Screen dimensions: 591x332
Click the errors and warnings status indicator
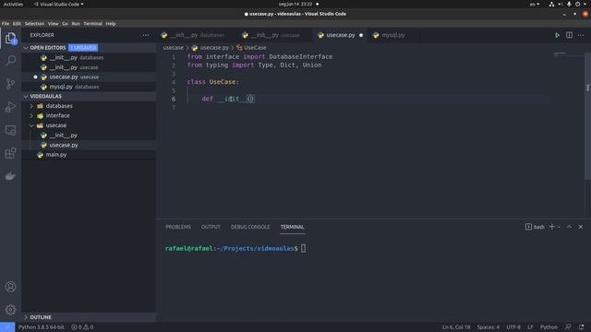(x=82, y=327)
